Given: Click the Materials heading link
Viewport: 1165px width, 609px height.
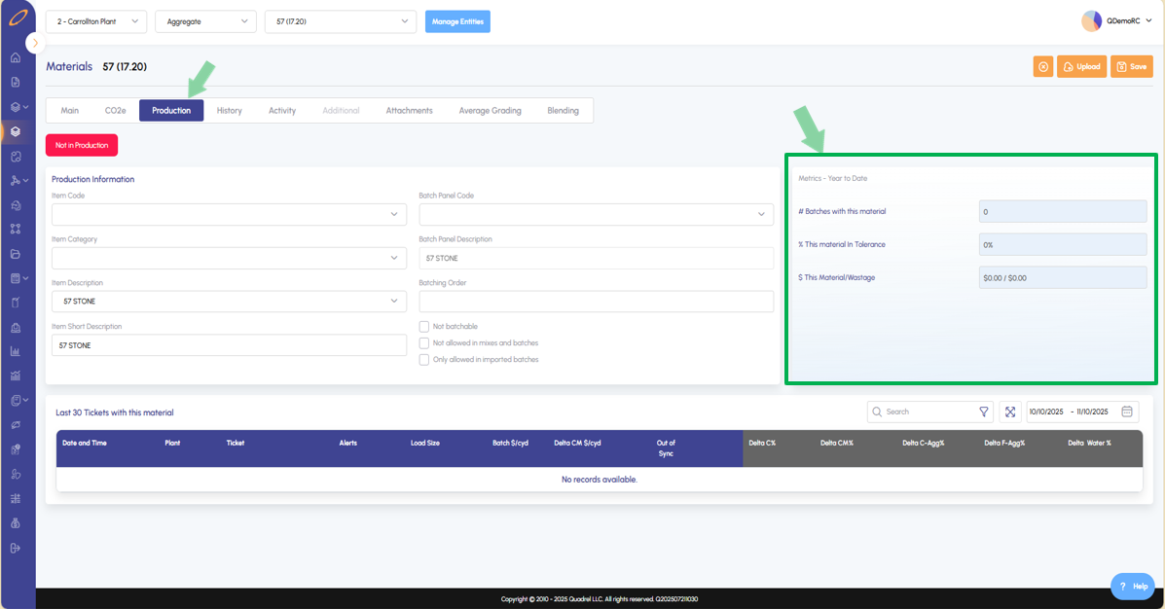Looking at the screenshot, I should click(x=69, y=67).
